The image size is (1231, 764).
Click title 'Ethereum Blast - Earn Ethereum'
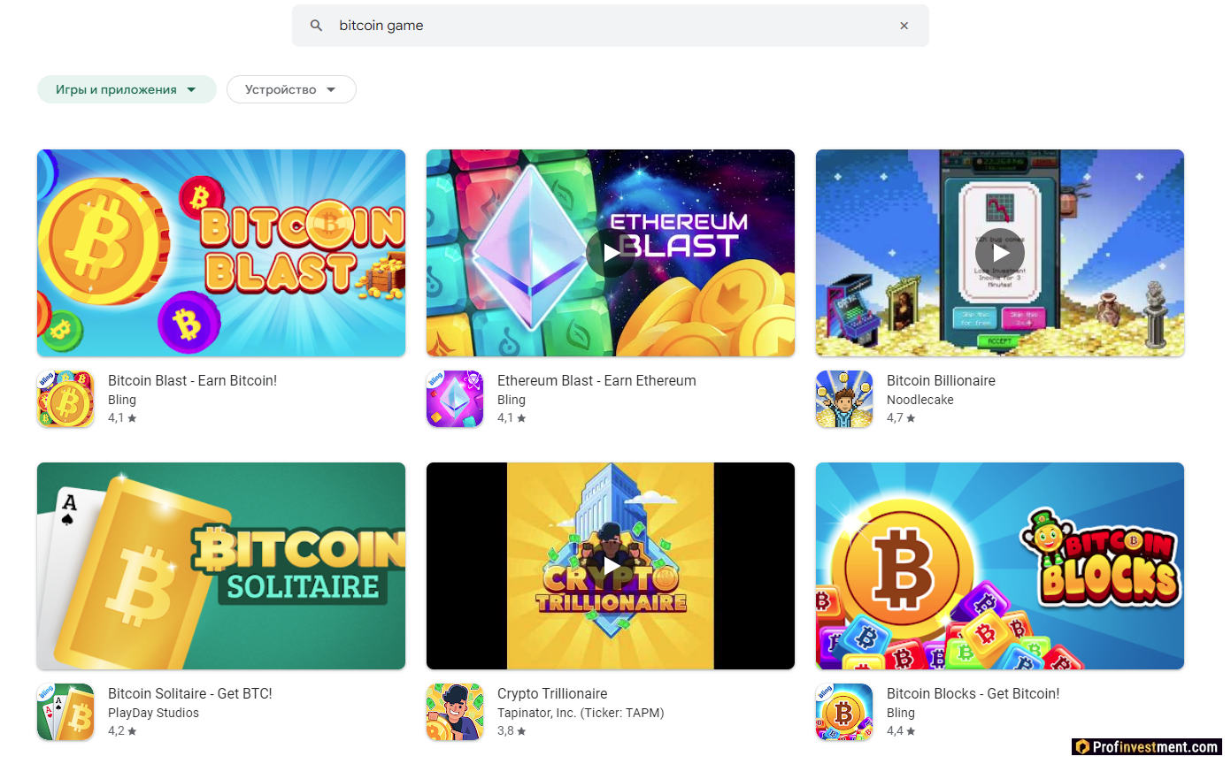point(596,380)
